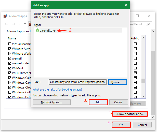Toggle the WeMeet checkbox

10,68
